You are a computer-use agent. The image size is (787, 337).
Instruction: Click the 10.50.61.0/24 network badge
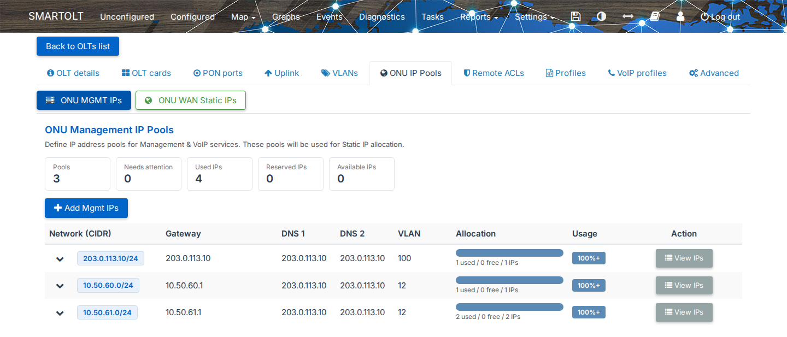[107, 312]
